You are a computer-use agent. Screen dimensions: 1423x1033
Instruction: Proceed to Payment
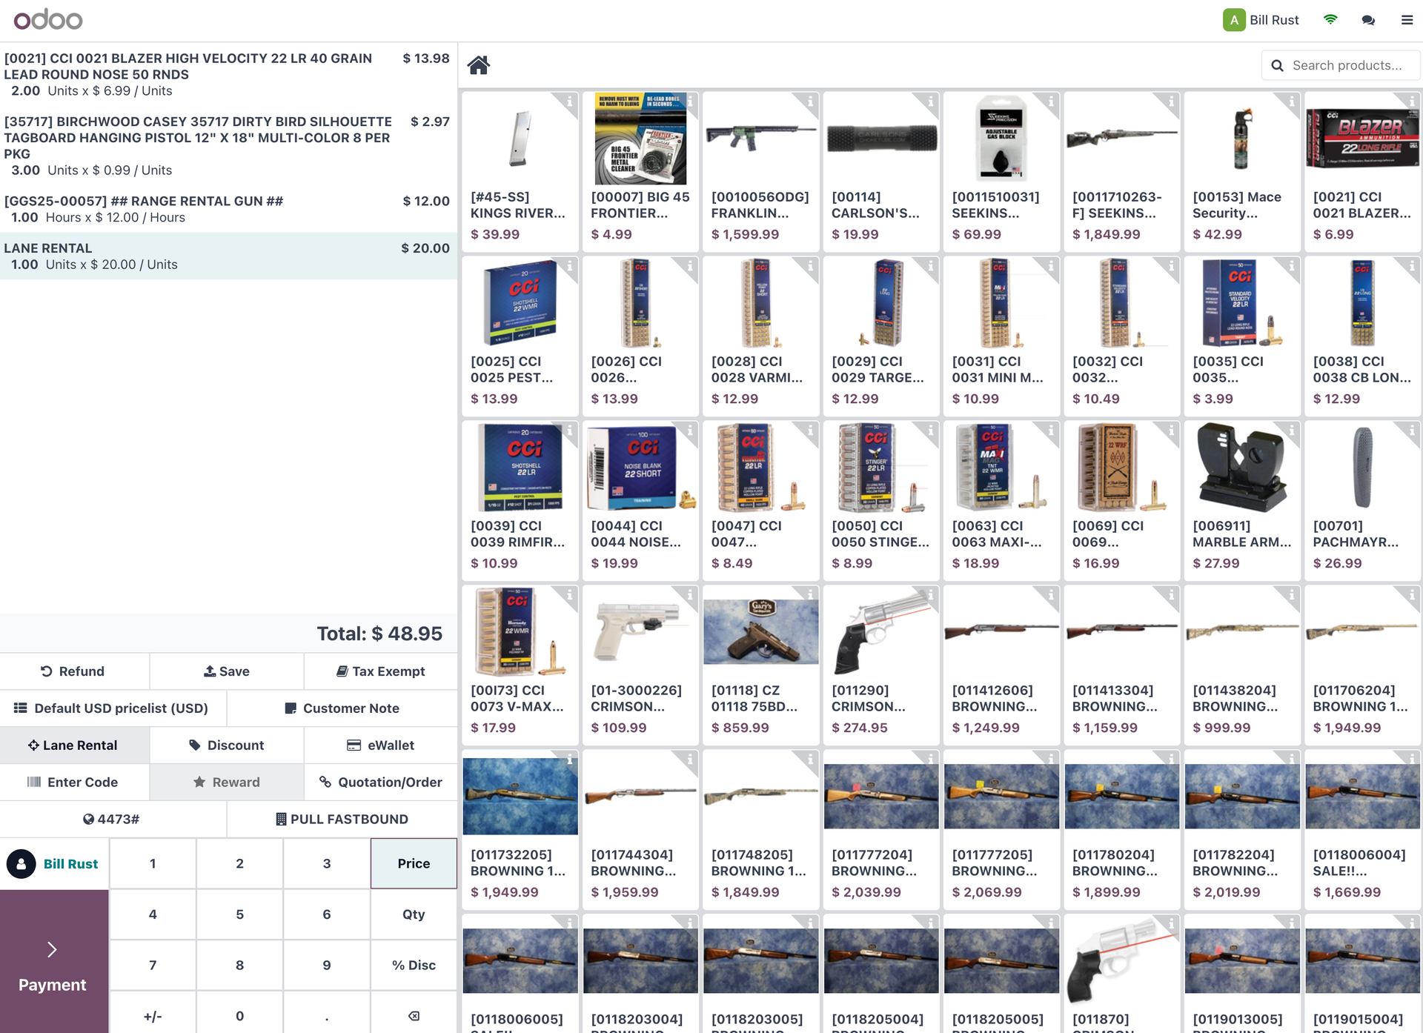pyautogui.click(x=54, y=962)
